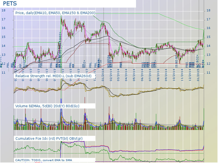The image size is (218, 163).
Task: Click the 01/2014 date axis label
Action: coord(103,75)
